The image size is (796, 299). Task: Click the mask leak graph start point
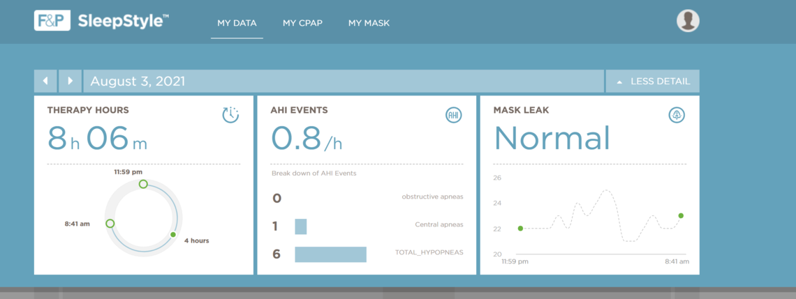[x=520, y=229]
